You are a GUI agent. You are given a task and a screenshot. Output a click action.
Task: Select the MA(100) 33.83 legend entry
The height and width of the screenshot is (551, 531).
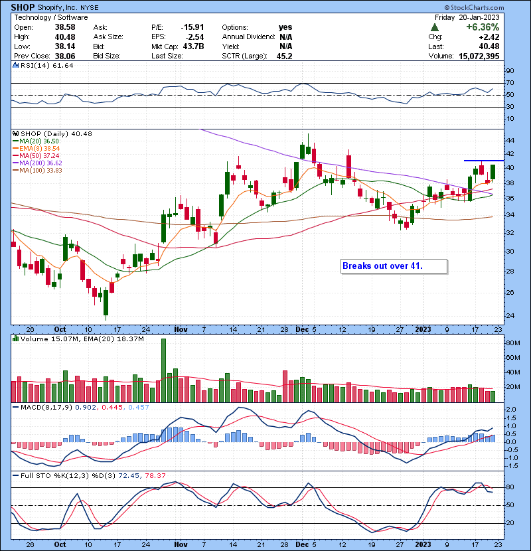(37, 171)
